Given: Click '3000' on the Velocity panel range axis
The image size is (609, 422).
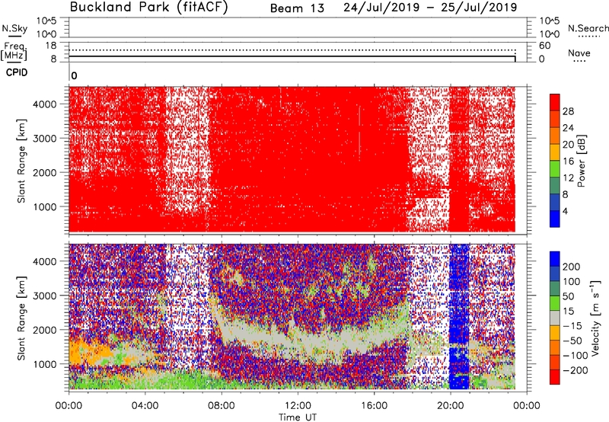Looking at the screenshot, I should tap(45, 296).
